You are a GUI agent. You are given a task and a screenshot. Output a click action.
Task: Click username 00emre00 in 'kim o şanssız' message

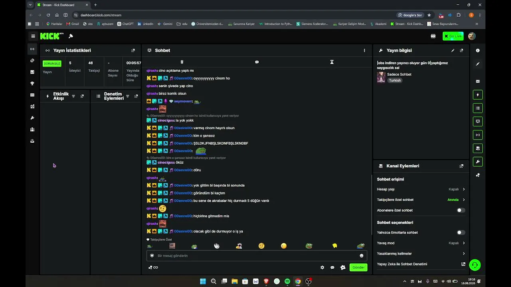pos(183,136)
